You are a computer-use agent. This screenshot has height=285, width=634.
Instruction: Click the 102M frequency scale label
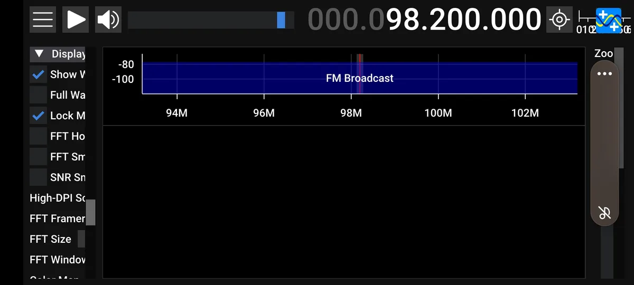(x=525, y=113)
